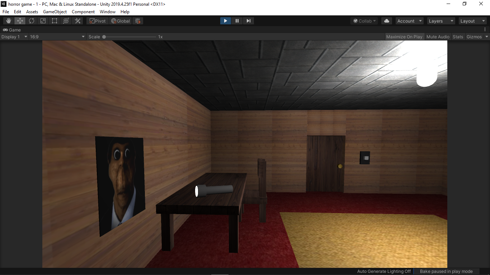This screenshot has width=490, height=275.
Task: Pause the game playback
Action: click(x=237, y=21)
